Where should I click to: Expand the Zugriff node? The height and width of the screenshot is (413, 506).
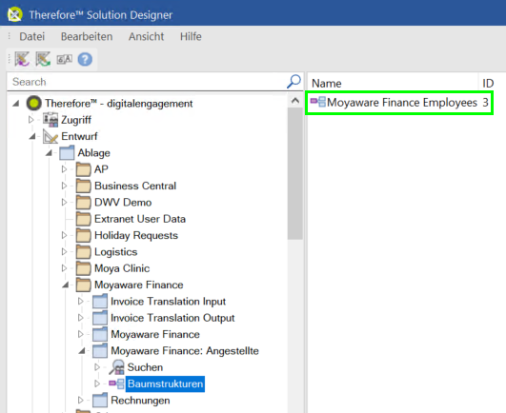point(31,120)
